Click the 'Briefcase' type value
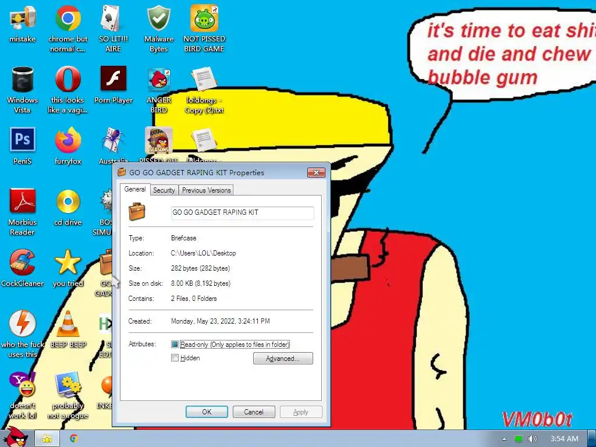Screen dimensions: 596x447 [x=183, y=238]
